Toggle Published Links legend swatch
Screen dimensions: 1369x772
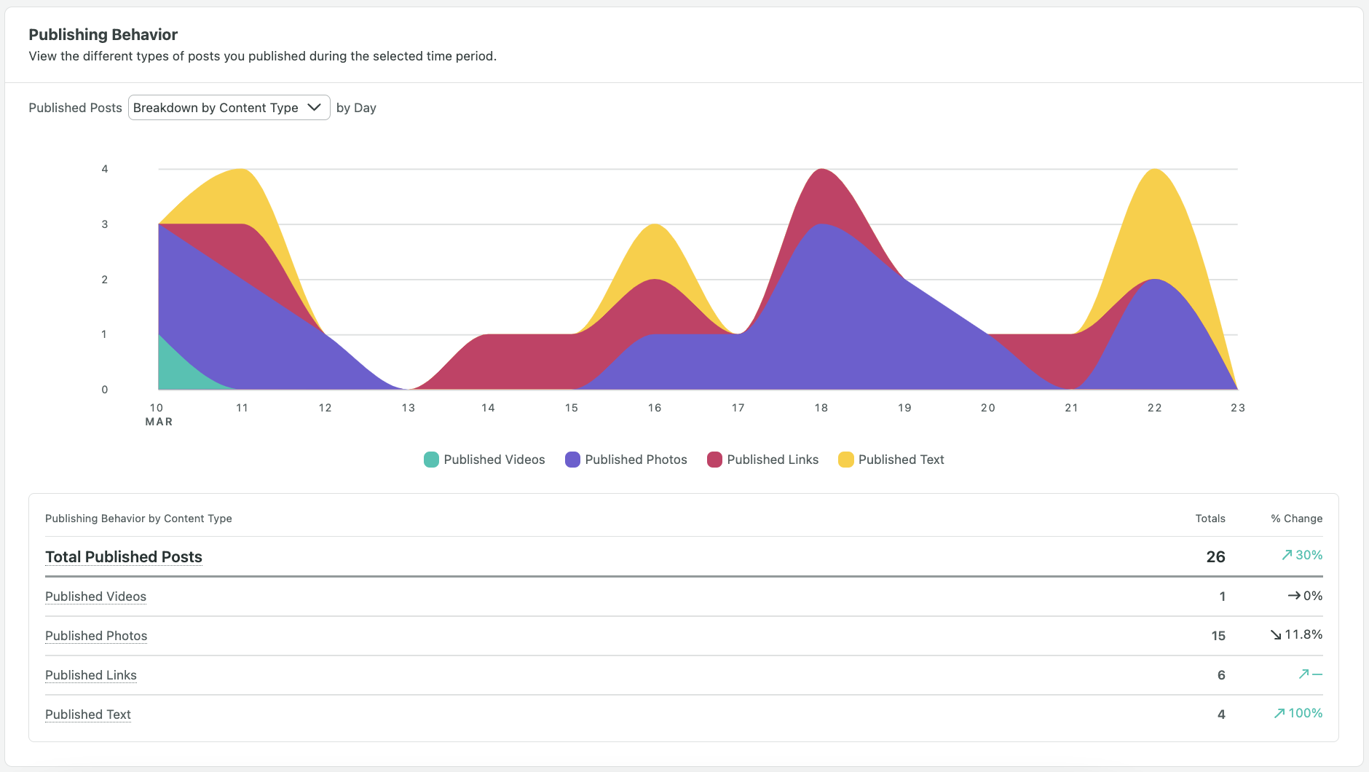pyautogui.click(x=714, y=460)
